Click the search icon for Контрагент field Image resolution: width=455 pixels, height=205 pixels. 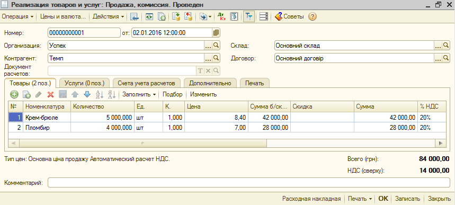pyautogui.click(x=216, y=58)
